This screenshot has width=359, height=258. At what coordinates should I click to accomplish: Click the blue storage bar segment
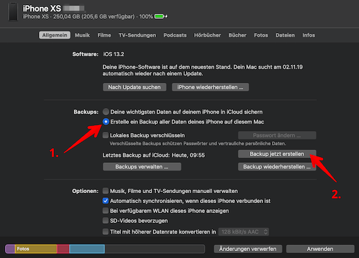coord(87,249)
